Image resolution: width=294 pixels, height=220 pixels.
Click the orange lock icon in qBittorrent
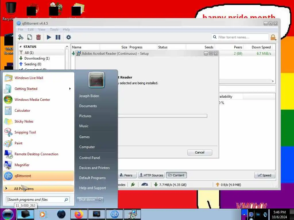273,37
